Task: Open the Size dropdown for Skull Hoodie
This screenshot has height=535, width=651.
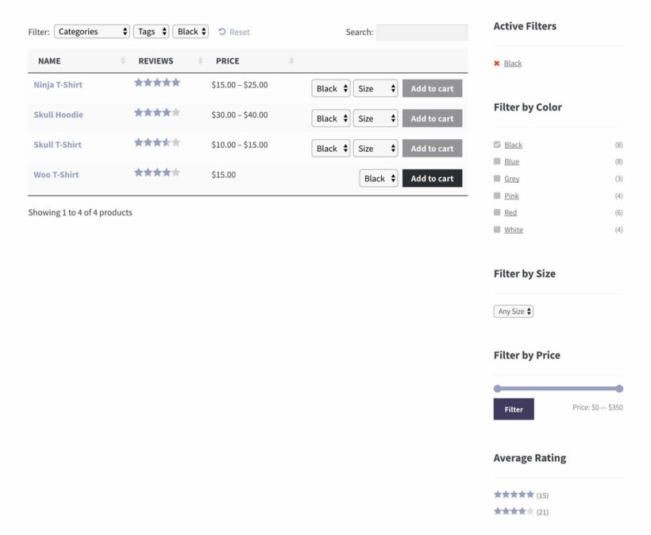Action: pyautogui.click(x=375, y=118)
